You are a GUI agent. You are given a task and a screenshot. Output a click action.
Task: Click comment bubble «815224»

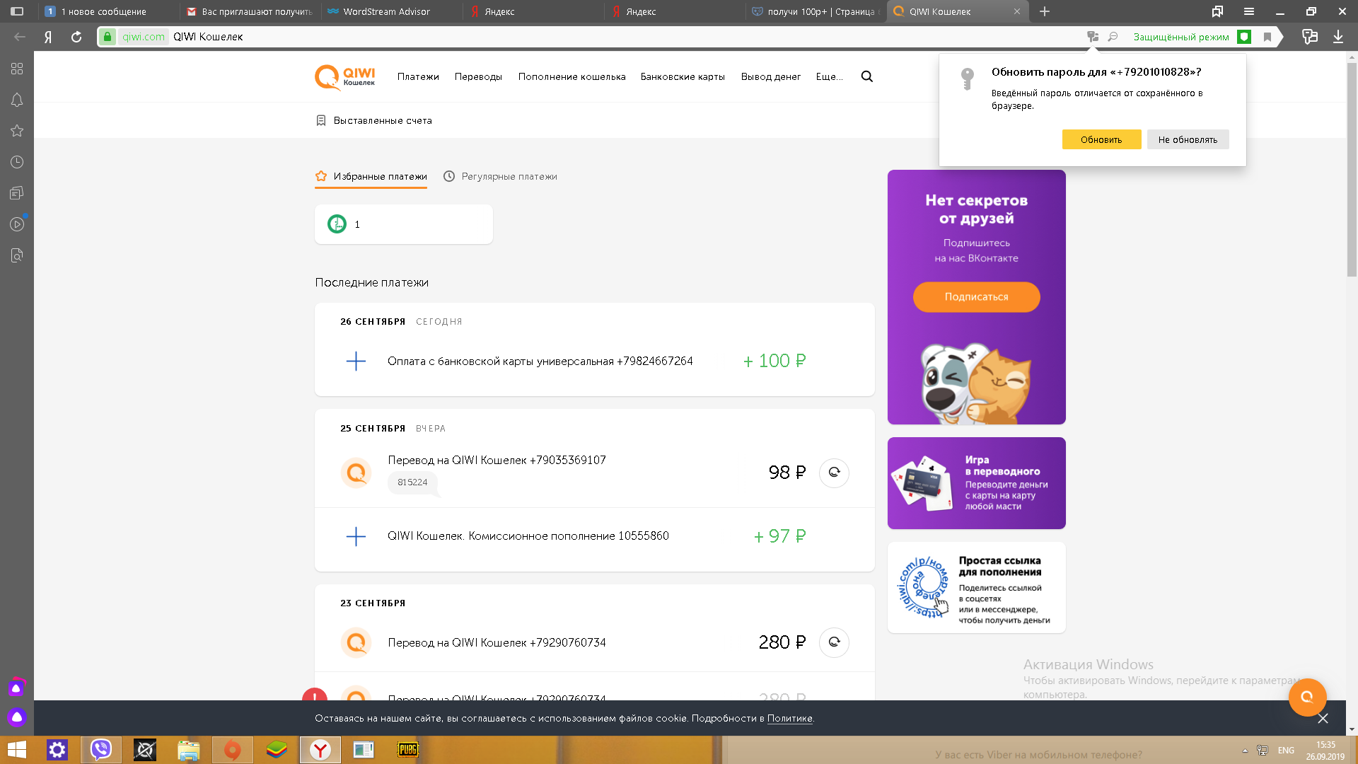[412, 482]
